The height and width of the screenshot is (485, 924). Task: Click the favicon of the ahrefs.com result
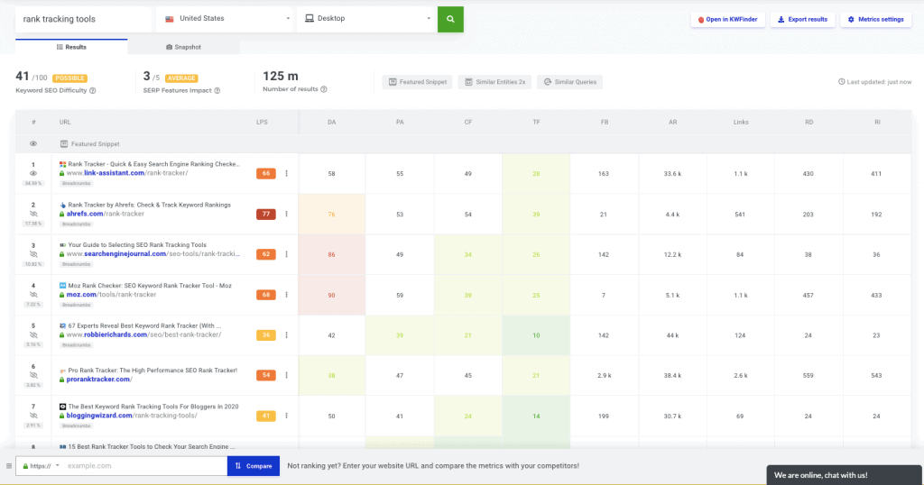[62, 205]
